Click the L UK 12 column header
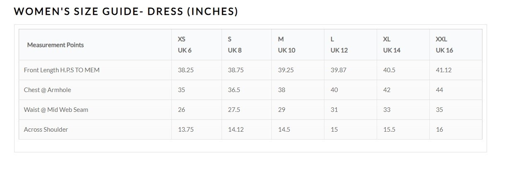This screenshot has width=514, height=173. [x=339, y=45]
